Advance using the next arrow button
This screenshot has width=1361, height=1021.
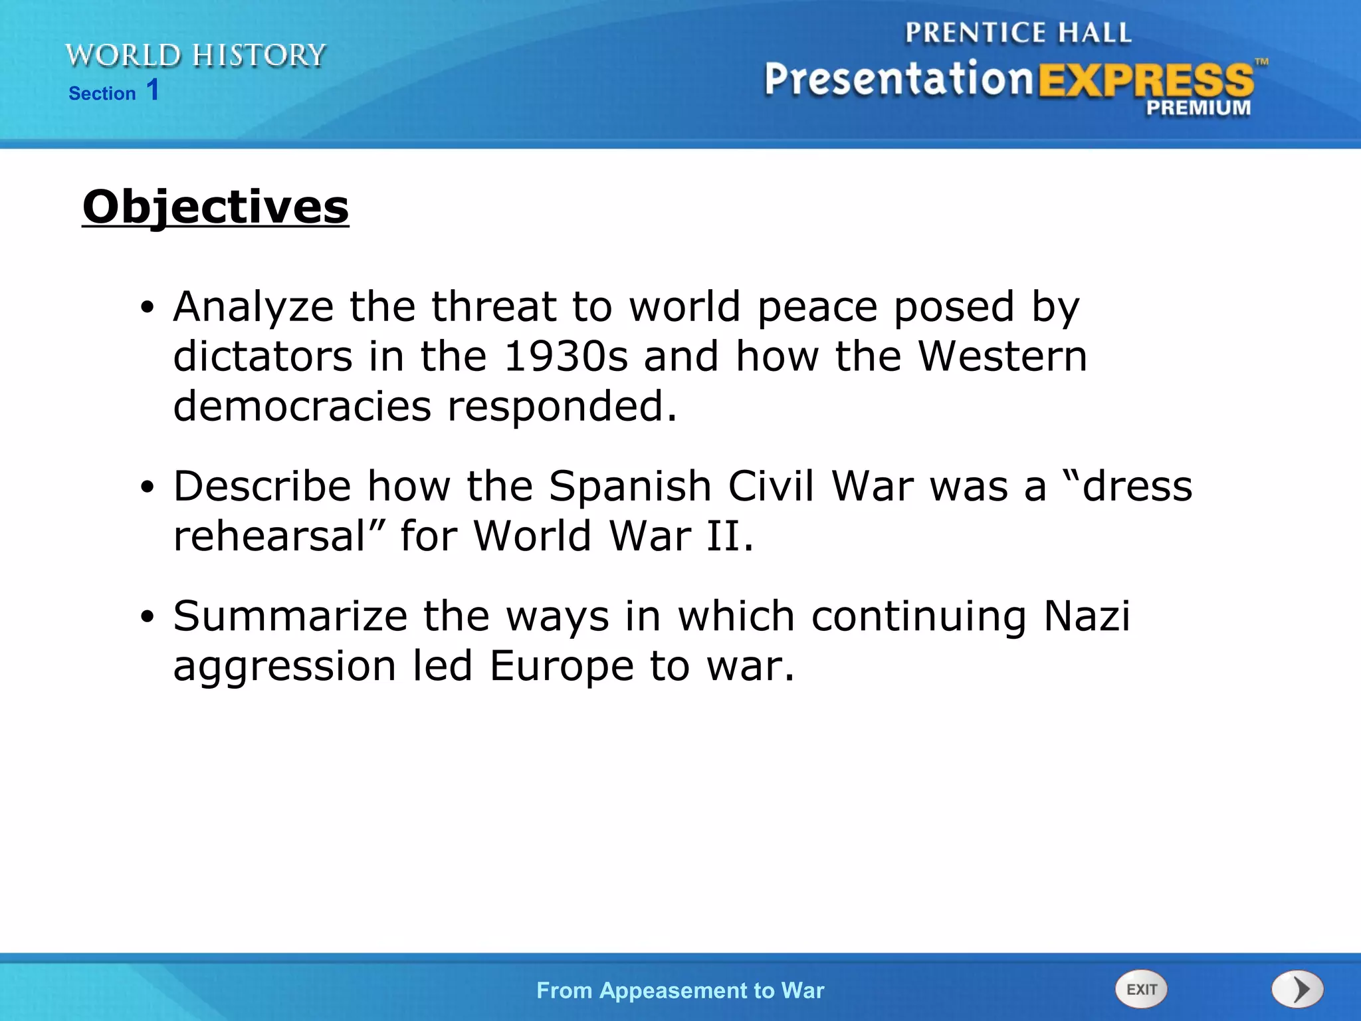[1297, 990]
